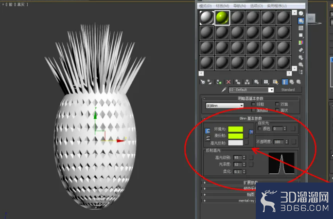The width and height of the screenshot is (333, 219).
Task: Select first white material sample slot
Action: point(206,17)
